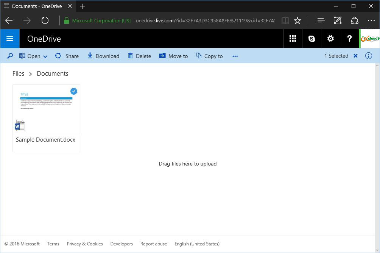Go to Files in breadcrumb
Viewport: 380px width, 253px height.
coord(19,73)
